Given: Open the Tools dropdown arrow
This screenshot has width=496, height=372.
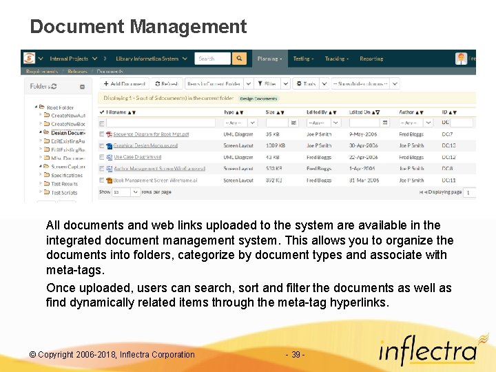Looking at the screenshot, I should click(324, 84).
